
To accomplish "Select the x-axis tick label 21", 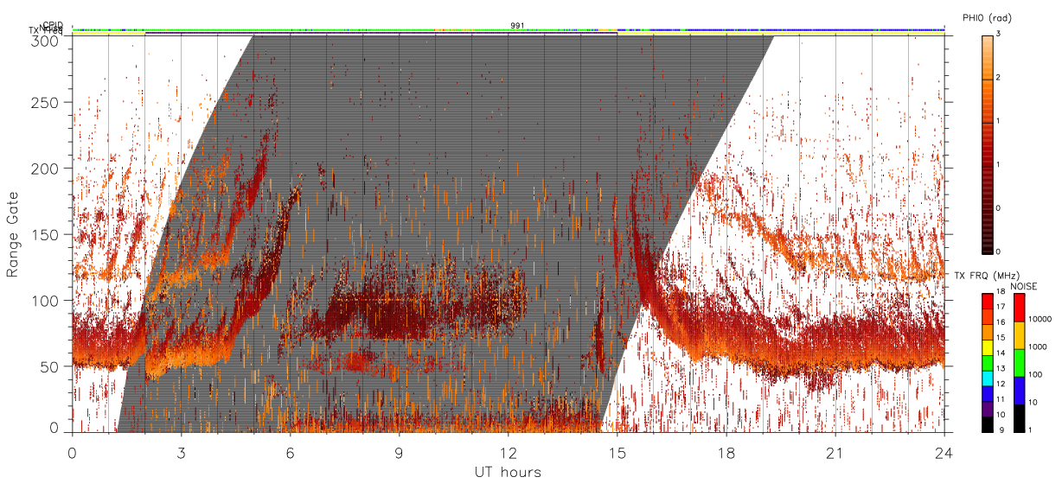I will tap(835, 453).
